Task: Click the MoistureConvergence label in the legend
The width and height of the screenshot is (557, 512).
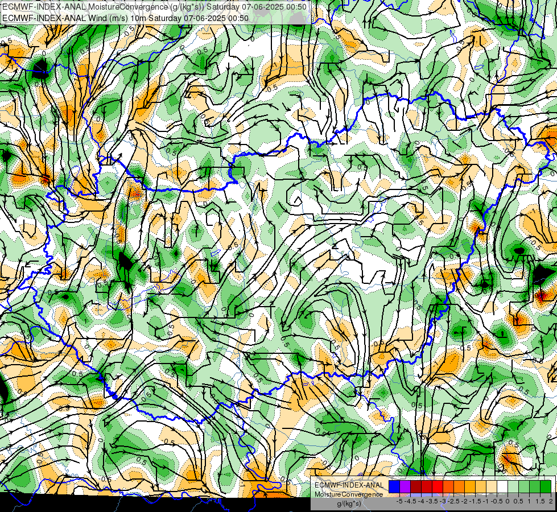Action: pos(349,494)
